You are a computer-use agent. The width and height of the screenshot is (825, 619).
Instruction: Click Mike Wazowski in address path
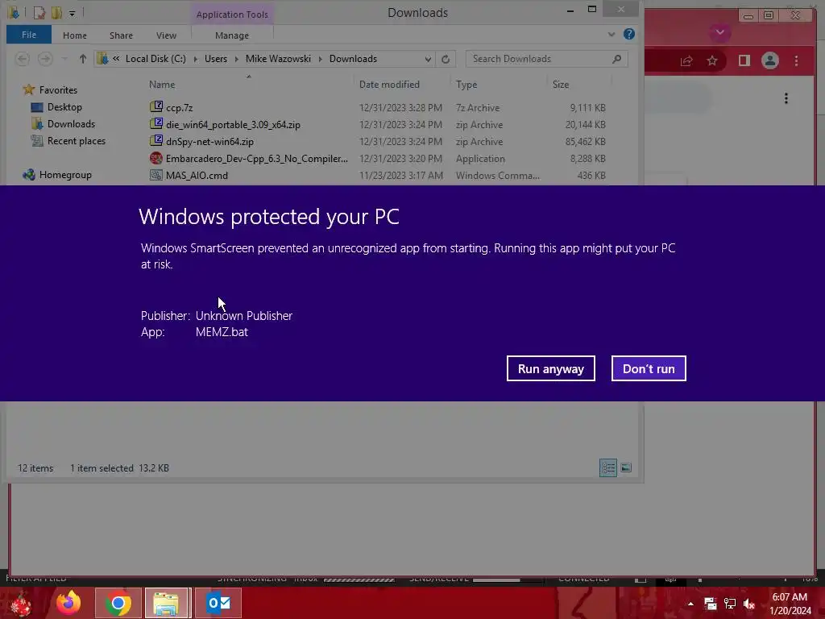278,59
